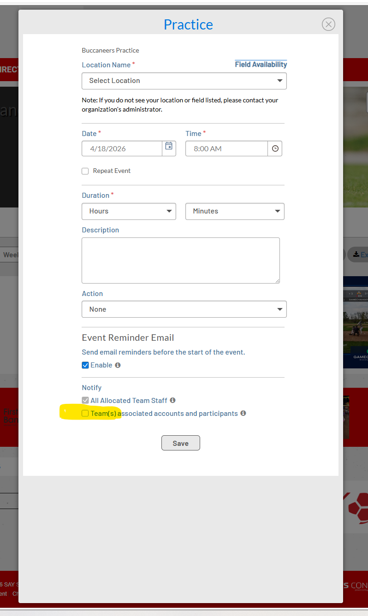368x616 pixels.
Task: Open the date picker calendar icon
Action: [x=169, y=148]
